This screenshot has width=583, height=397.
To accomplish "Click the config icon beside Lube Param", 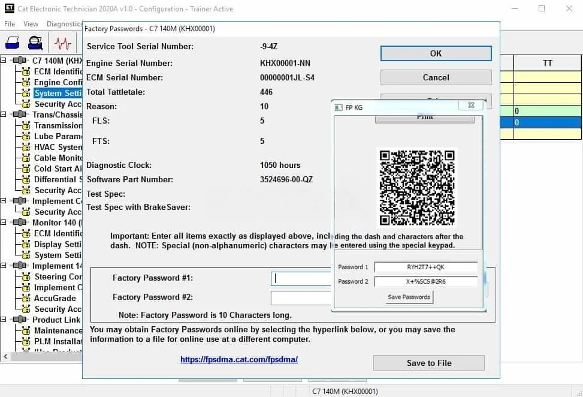I will pos(26,136).
